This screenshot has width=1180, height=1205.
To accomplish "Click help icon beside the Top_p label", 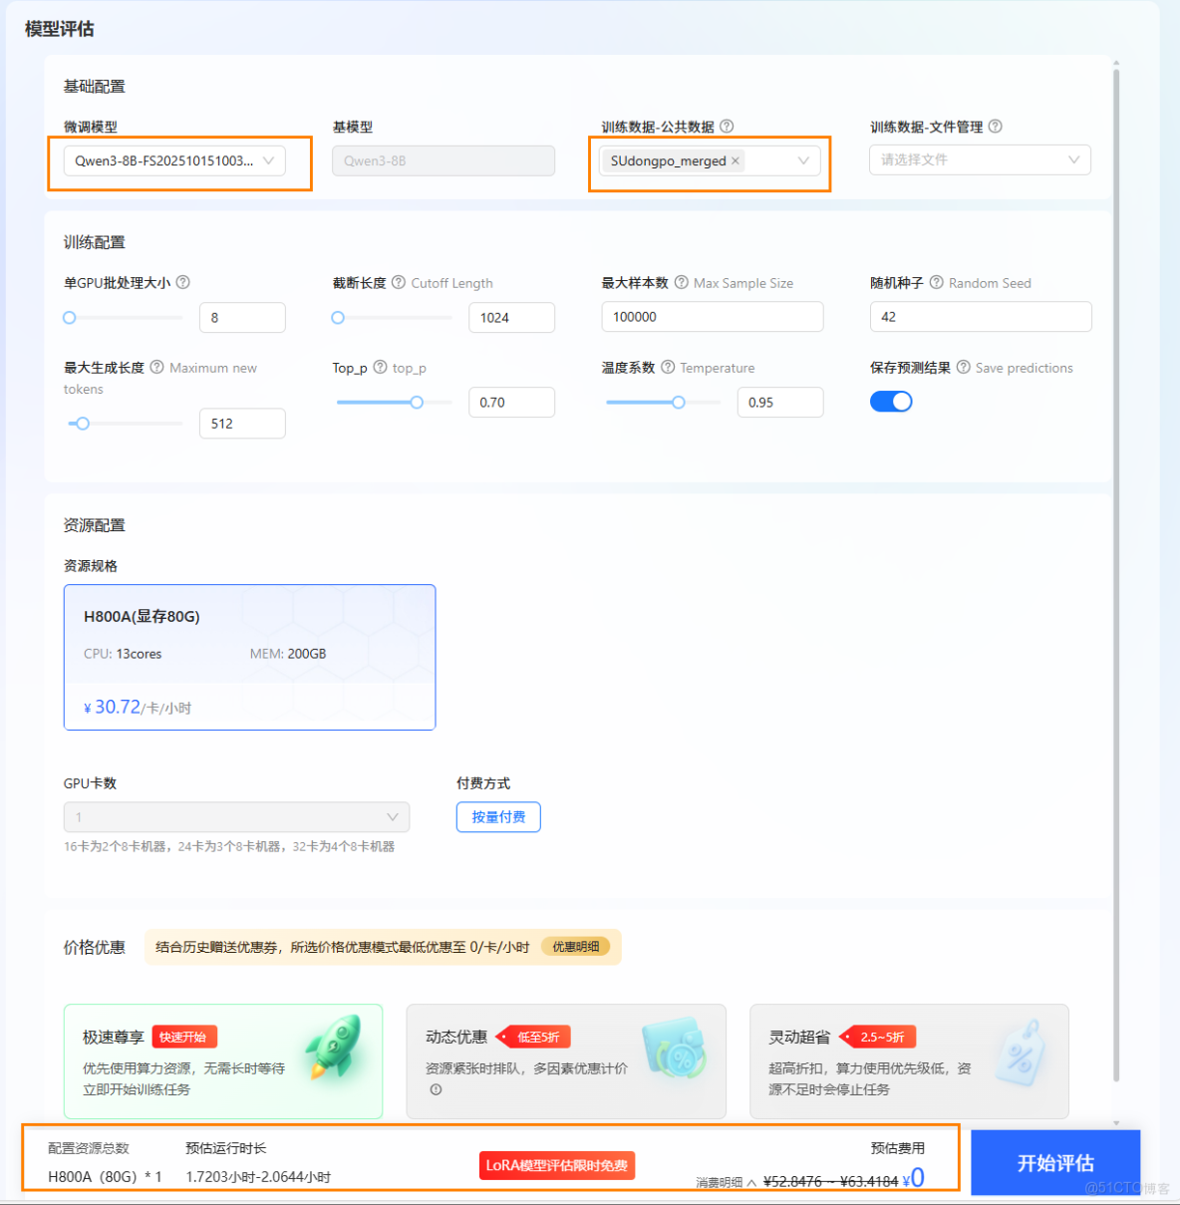I will click(380, 367).
